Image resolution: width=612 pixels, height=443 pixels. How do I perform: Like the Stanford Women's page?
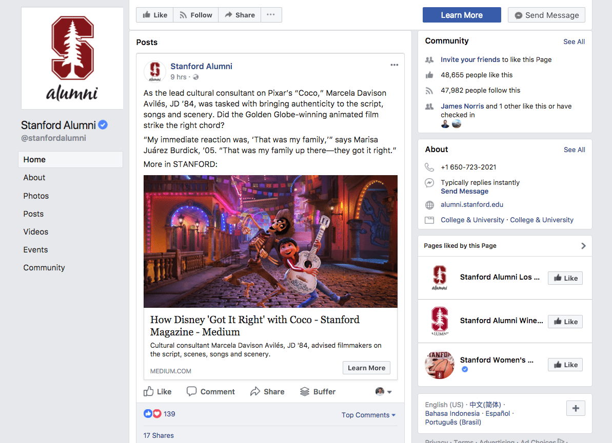[x=565, y=364]
